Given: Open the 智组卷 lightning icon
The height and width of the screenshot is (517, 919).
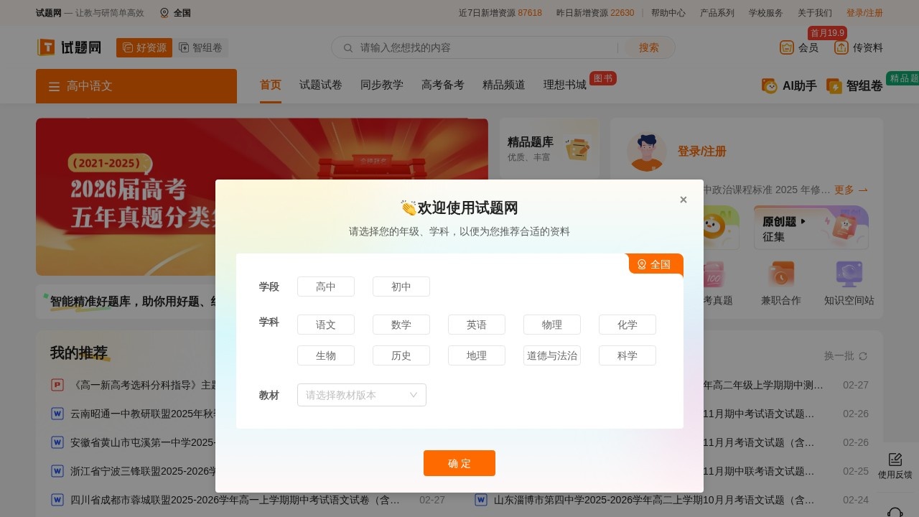Looking at the screenshot, I should point(834,85).
